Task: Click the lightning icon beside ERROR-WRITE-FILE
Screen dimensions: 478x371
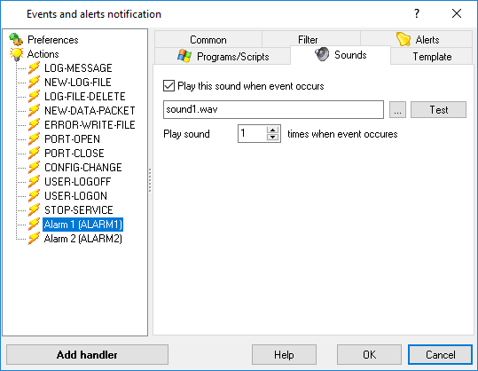Action: pos(34,125)
